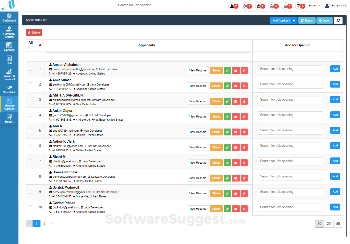Open the Report section in sidebar
Viewport: 350px width, 244px height.
click(9, 119)
